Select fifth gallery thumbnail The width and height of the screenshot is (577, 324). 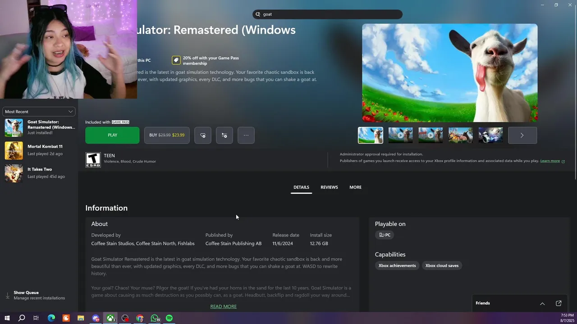(490, 135)
